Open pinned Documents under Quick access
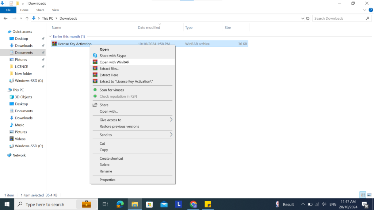 [x=24, y=52]
